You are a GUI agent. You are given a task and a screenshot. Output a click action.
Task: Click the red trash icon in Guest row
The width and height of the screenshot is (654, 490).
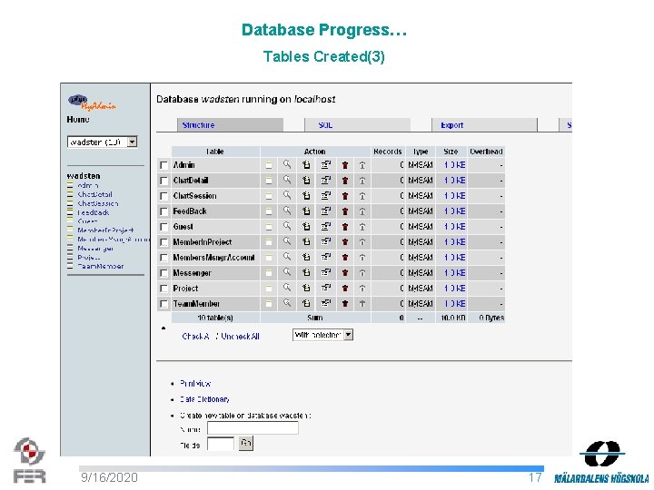[345, 227]
